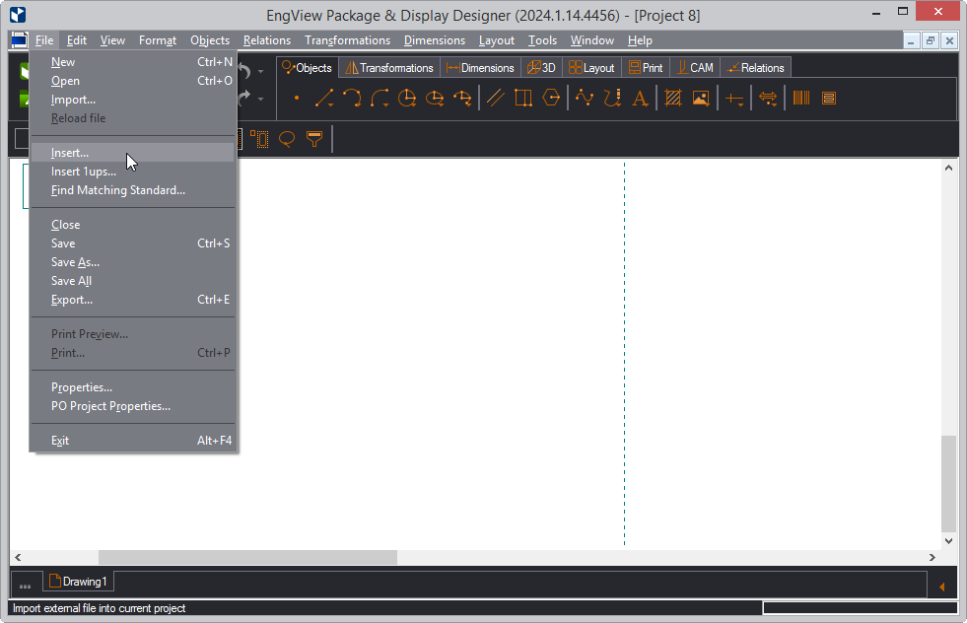This screenshot has height=623, width=967.
Task: Select the Axis cross-line tool
Action: coord(734,98)
